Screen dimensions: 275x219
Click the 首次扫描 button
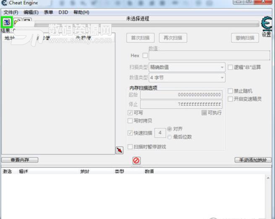click(140, 38)
